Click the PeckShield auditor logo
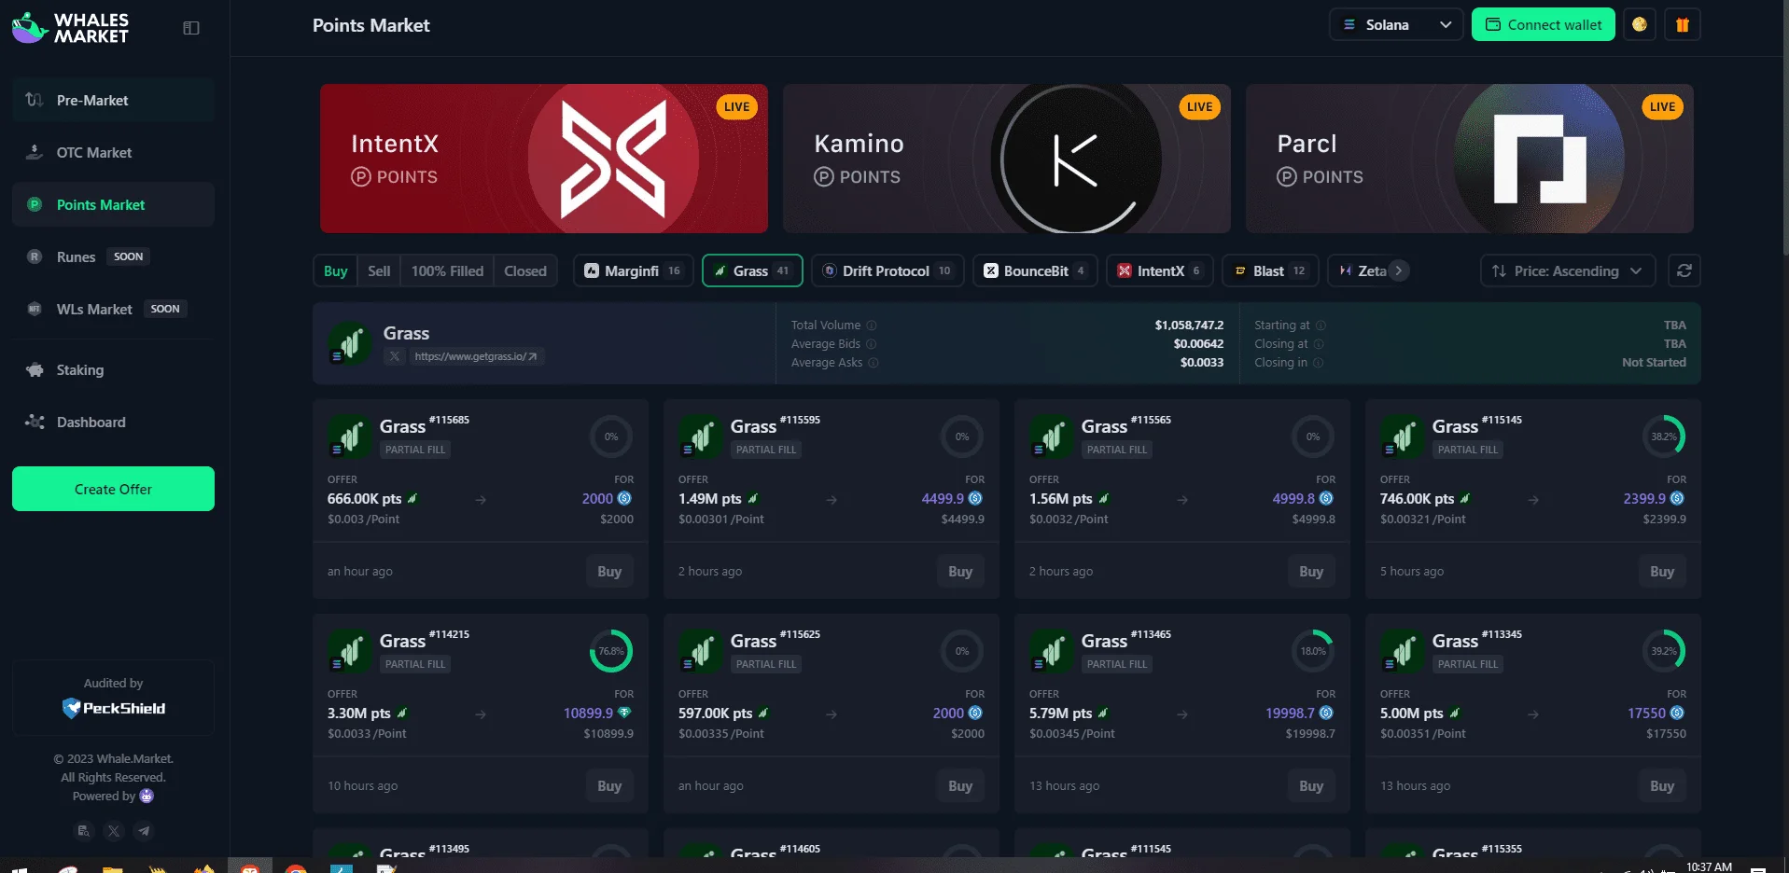Image resolution: width=1789 pixels, height=873 pixels. click(x=113, y=708)
